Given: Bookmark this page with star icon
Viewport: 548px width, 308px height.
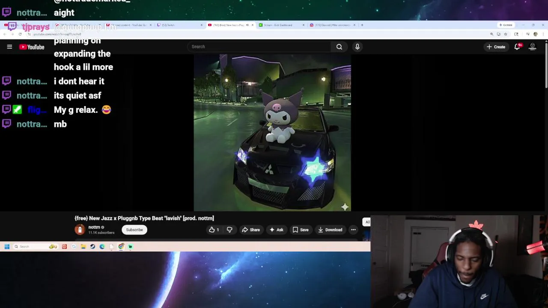Looking at the screenshot, I should (506, 34).
